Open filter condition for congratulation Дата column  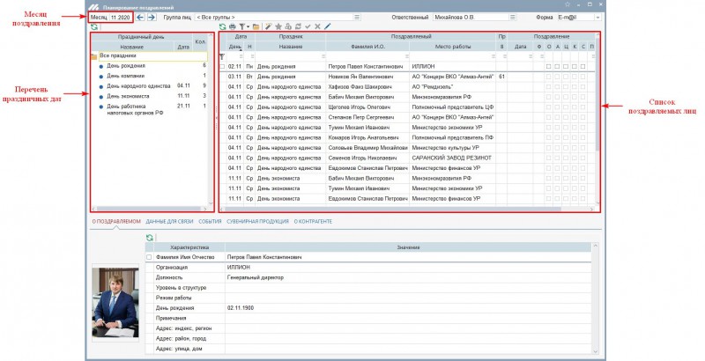click(531, 56)
